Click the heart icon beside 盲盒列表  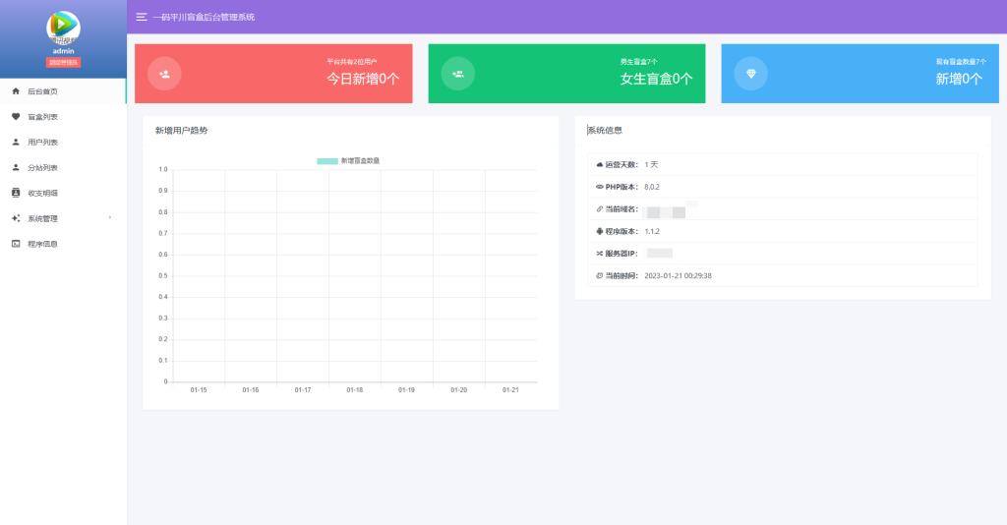click(x=16, y=117)
